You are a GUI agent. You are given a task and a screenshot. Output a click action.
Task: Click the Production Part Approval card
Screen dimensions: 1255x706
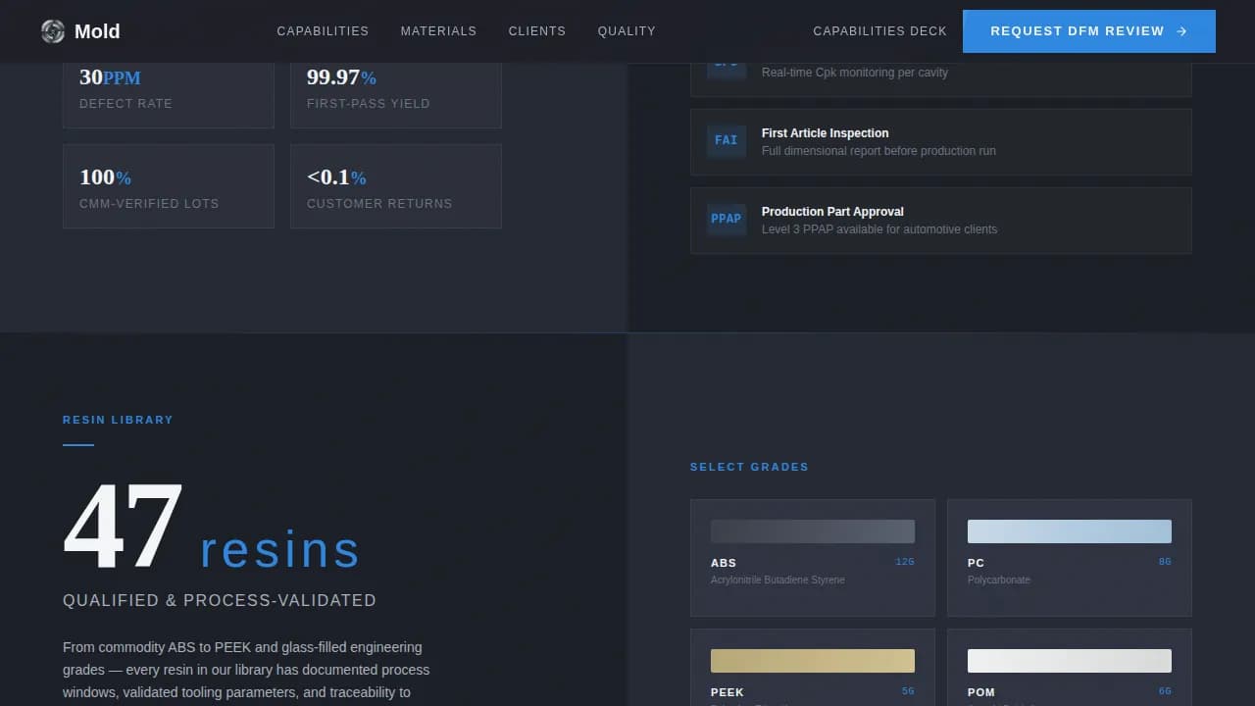pos(941,220)
